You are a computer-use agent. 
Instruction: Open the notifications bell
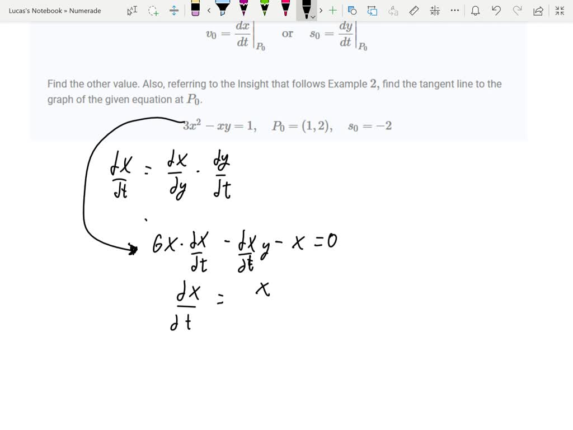(476, 10)
